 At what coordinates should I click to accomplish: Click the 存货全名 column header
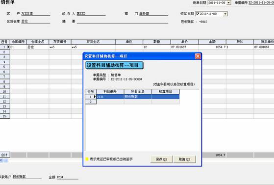click(93, 42)
